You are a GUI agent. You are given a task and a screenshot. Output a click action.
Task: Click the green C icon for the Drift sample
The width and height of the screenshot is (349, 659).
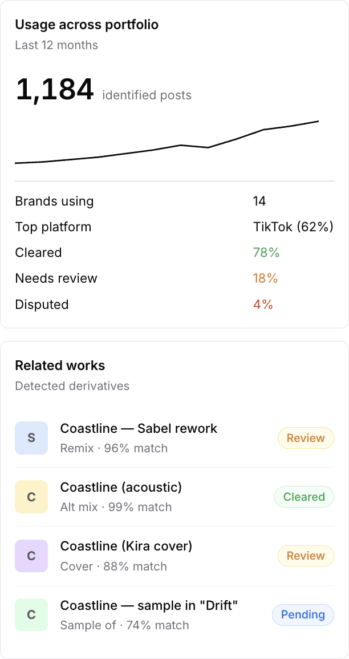31,614
